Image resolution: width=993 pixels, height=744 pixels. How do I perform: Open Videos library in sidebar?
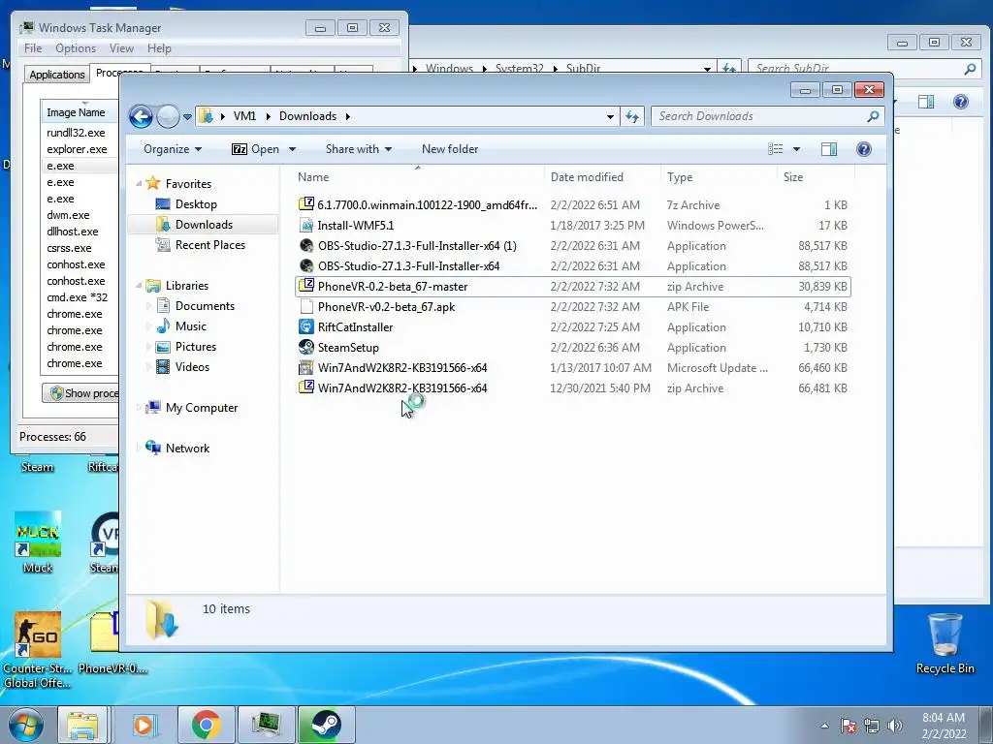point(192,367)
